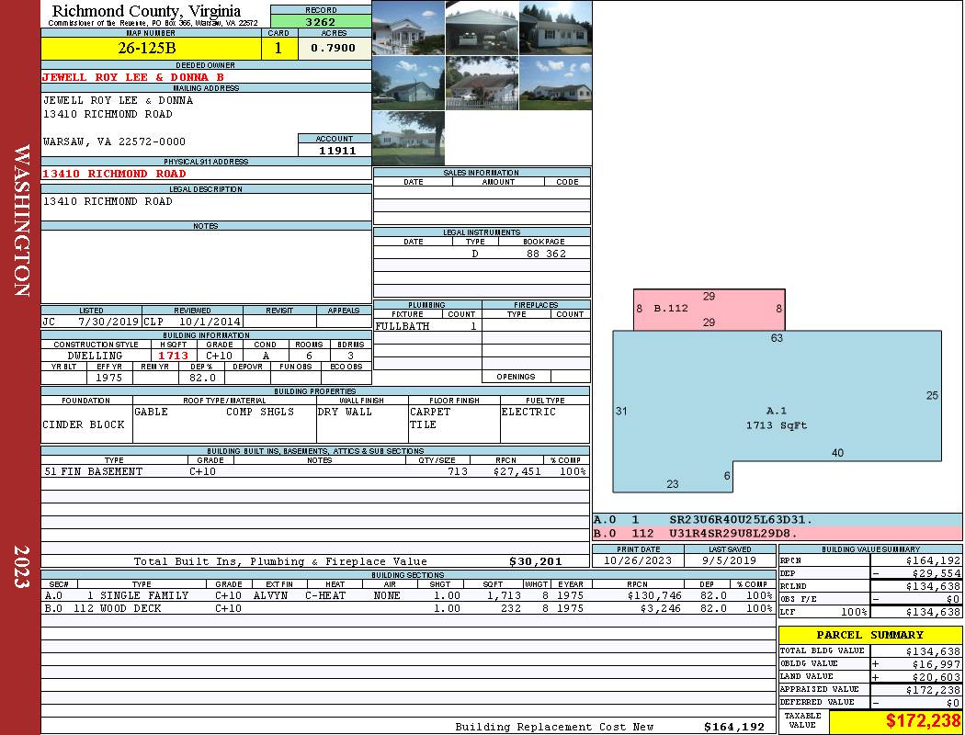Click the legal instrument book page 88 362

[x=545, y=254]
